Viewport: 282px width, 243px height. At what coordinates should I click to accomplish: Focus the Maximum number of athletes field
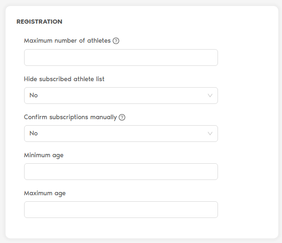click(x=121, y=58)
